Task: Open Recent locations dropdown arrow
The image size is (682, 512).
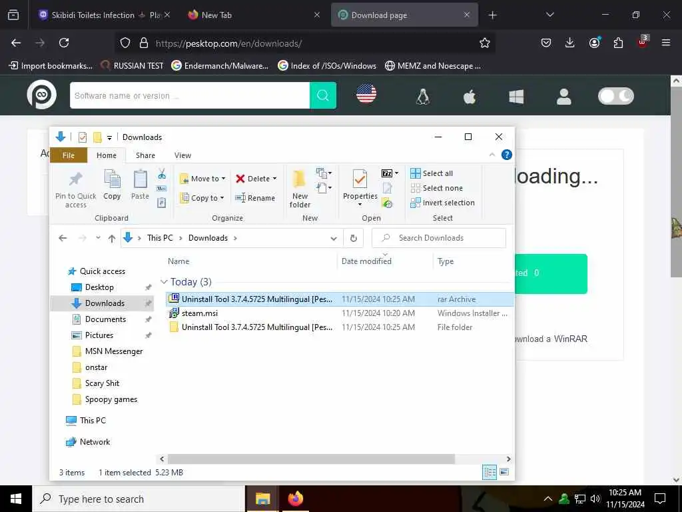Action: click(x=98, y=238)
